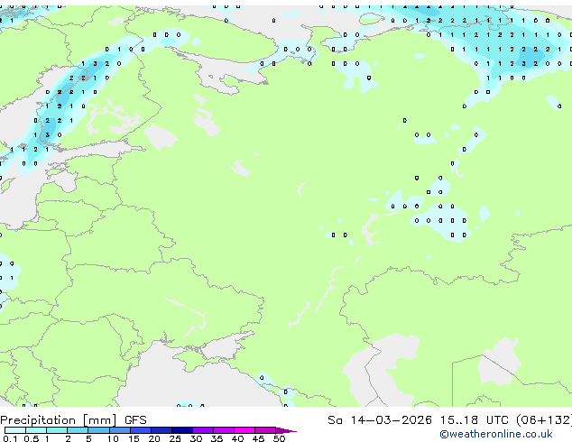Click the '(06+132)' forecast run text

tap(544, 420)
